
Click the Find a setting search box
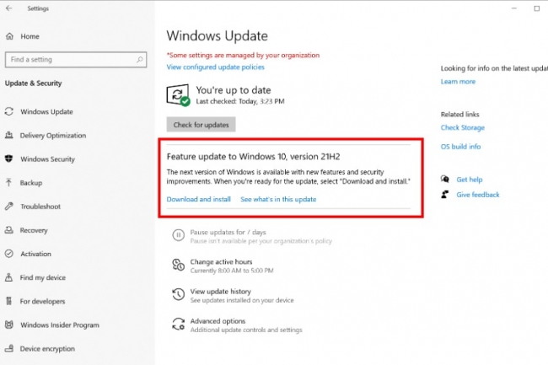[76, 59]
